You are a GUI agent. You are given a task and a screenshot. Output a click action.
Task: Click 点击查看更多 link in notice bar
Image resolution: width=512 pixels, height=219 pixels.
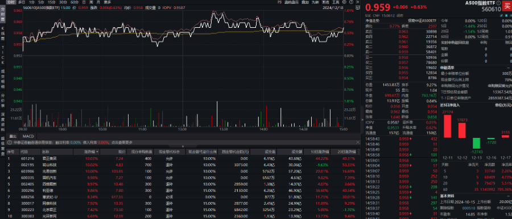[122, 142]
